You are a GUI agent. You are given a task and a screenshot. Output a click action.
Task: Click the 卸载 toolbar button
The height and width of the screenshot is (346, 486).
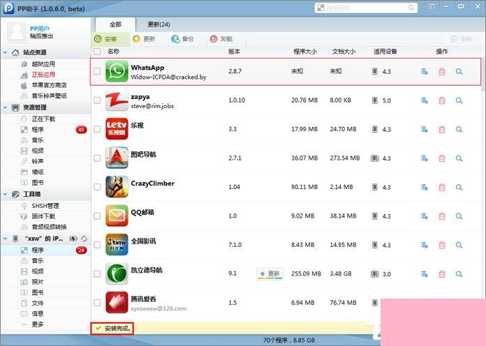click(x=221, y=39)
